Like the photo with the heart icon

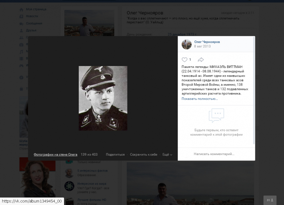point(184,60)
